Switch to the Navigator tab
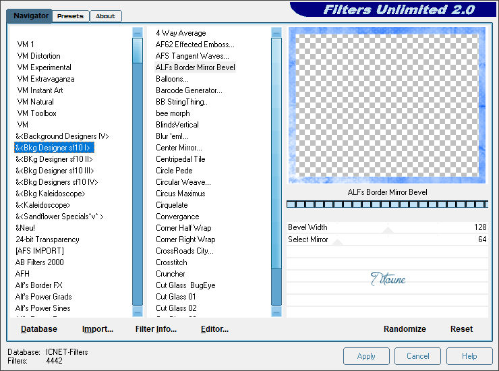Screen dimensions: 499x371 point(30,16)
